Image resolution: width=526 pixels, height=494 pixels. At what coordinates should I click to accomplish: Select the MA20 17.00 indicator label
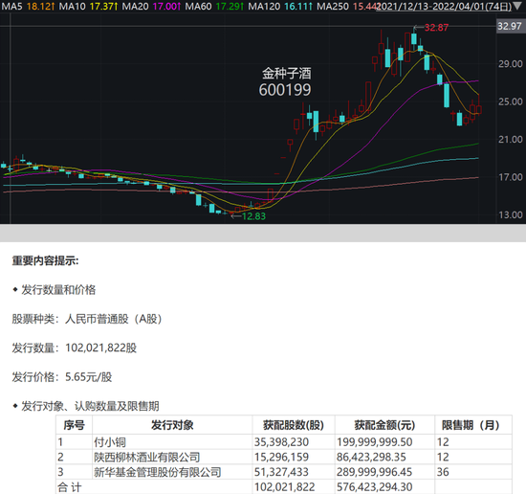(x=151, y=6)
